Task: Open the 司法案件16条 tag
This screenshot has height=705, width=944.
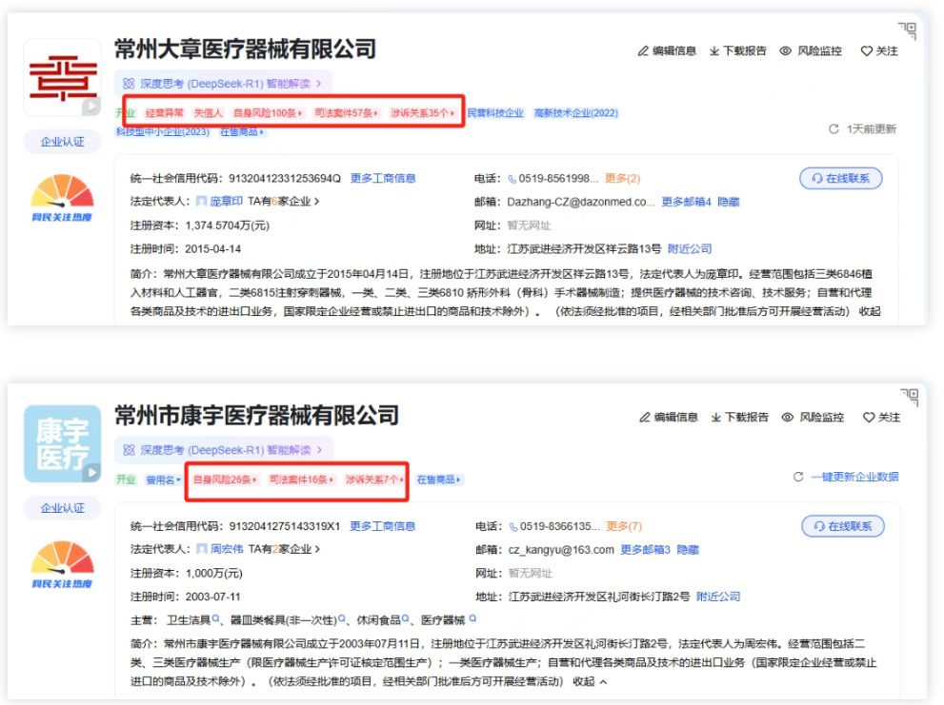Action: click(x=302, y=480)
